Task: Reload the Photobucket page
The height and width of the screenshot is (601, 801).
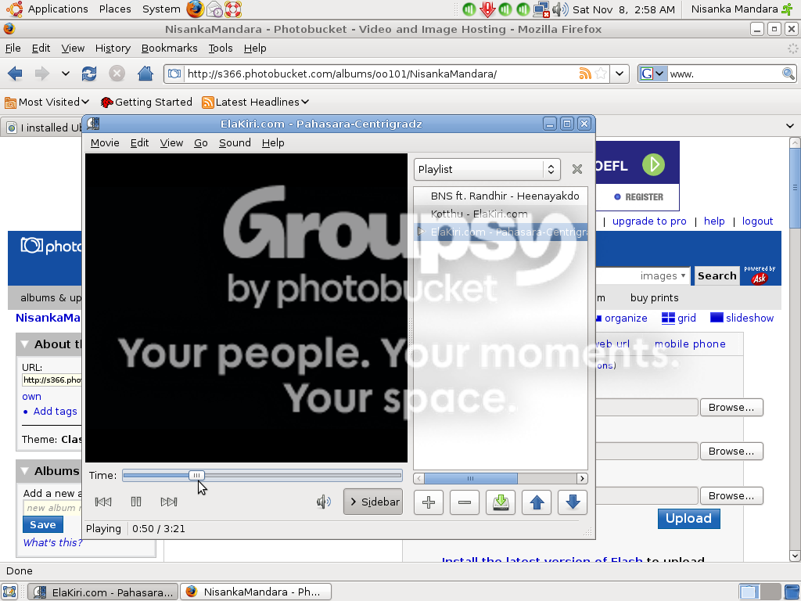Action: [x=89, y=74]
